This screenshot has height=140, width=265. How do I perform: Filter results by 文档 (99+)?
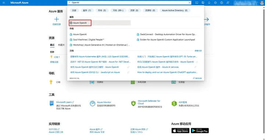pyautogui.click(x=118, y=10)
